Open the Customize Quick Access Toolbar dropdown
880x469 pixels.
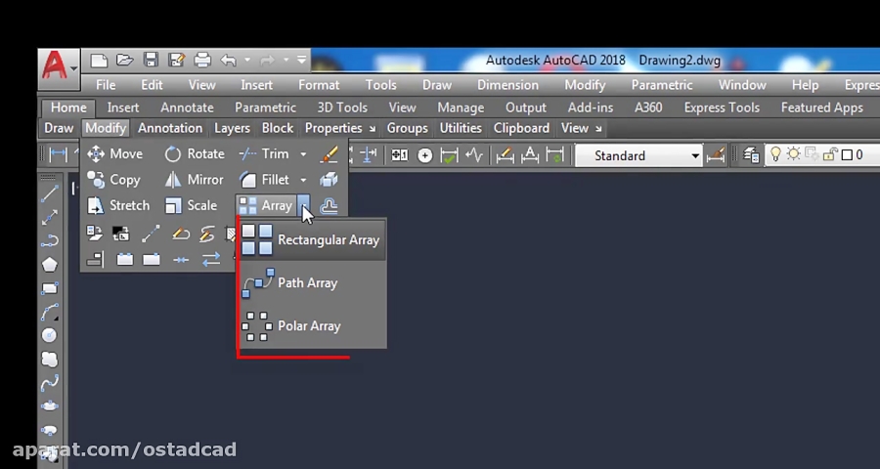click(x=302, y=60)
